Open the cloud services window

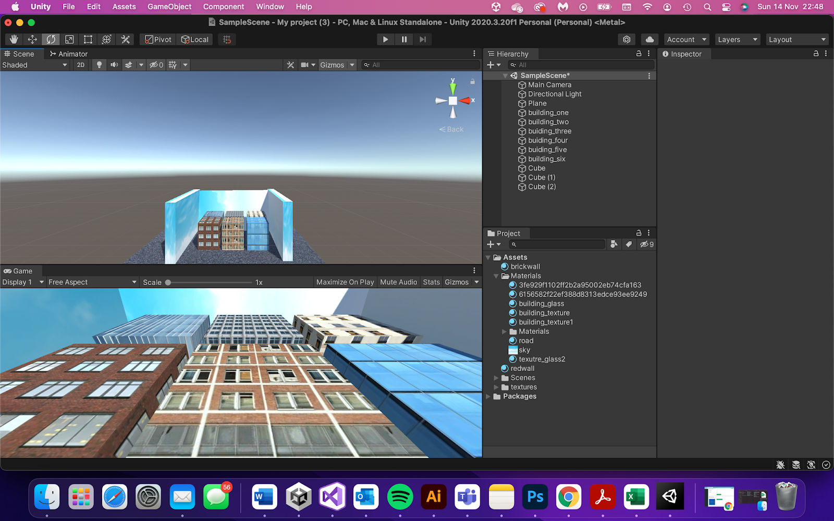click(x=649, y=40)
